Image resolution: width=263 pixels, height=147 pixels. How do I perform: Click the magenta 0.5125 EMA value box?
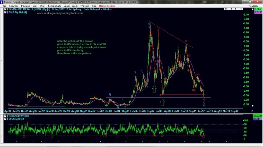click(x=258, y=12)
